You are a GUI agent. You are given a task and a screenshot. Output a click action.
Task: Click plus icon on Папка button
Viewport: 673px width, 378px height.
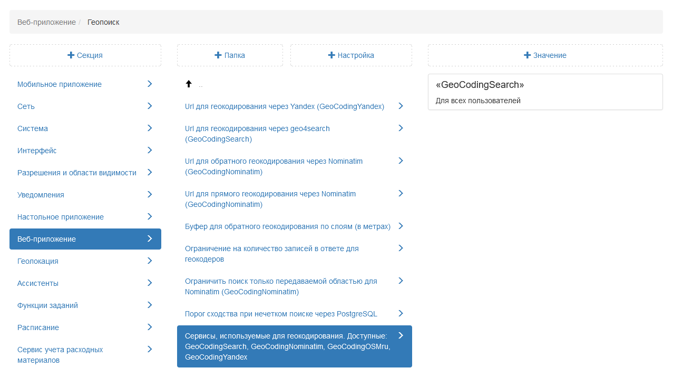(218, 55)
